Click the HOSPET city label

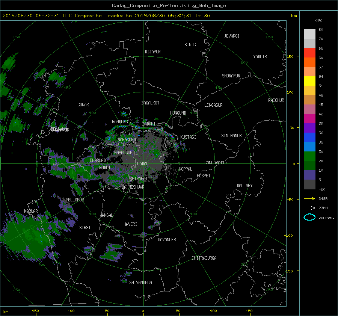click(204, 176)
